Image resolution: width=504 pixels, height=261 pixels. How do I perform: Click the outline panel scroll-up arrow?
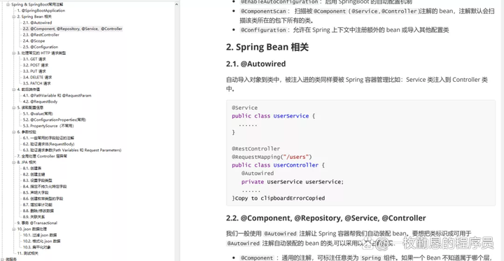[x=177, y=4]
